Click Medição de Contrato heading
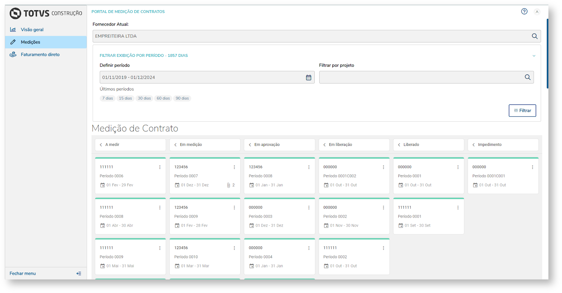The image size is (562, 293). (x=135, y=129)
